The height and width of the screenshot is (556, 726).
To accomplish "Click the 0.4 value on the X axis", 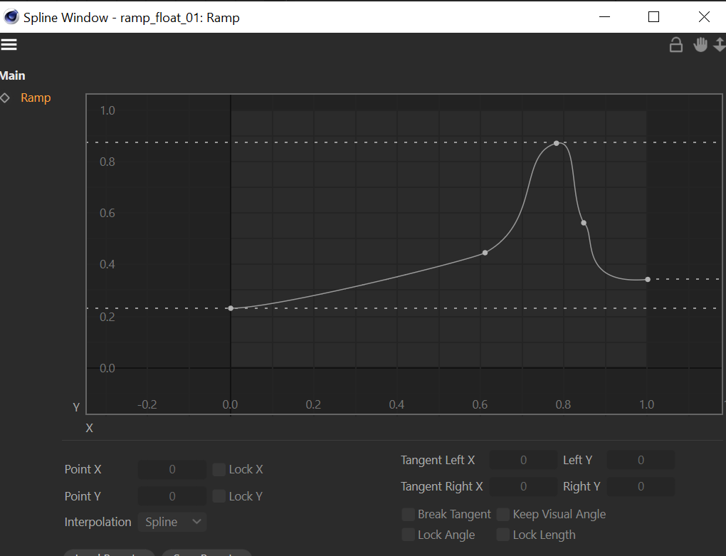I will 396,404.
